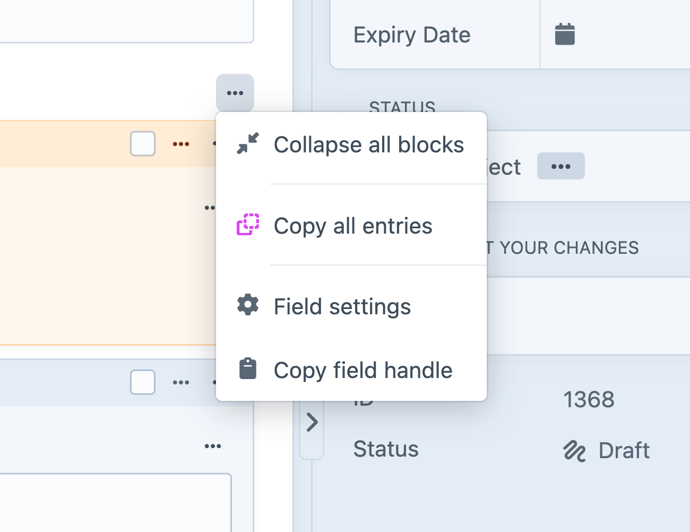Open the field actions ellipsis button at top
The image size is (690, 532).
235,93
